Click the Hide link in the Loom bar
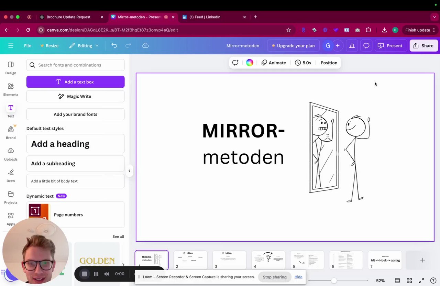440x286 pixels. (x=298, y=277)
